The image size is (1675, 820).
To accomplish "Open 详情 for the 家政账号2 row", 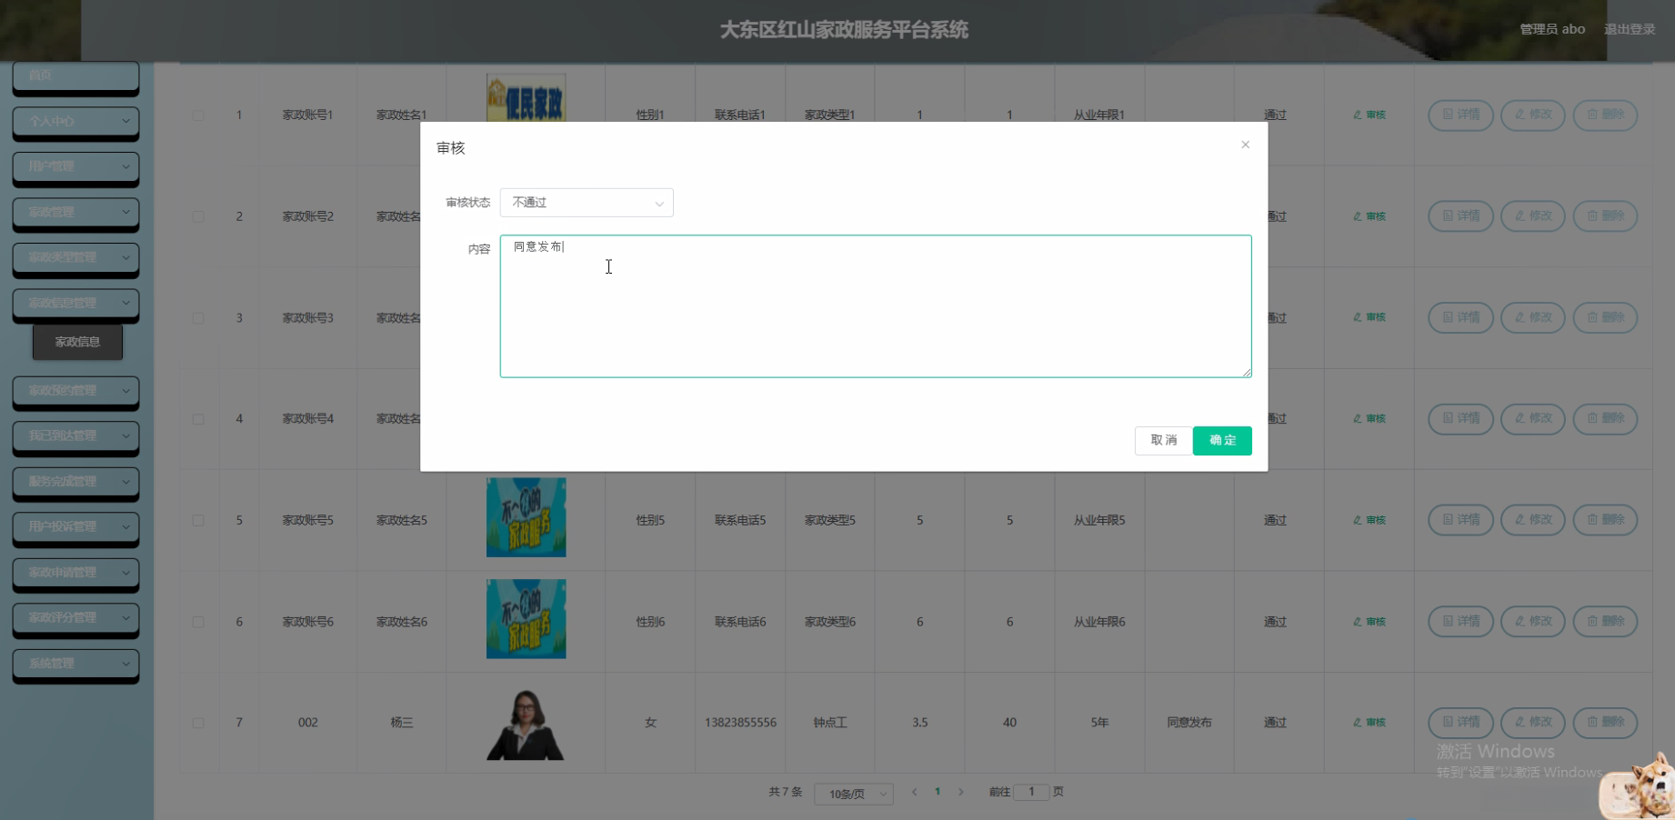I will (x=1460, y=216).
